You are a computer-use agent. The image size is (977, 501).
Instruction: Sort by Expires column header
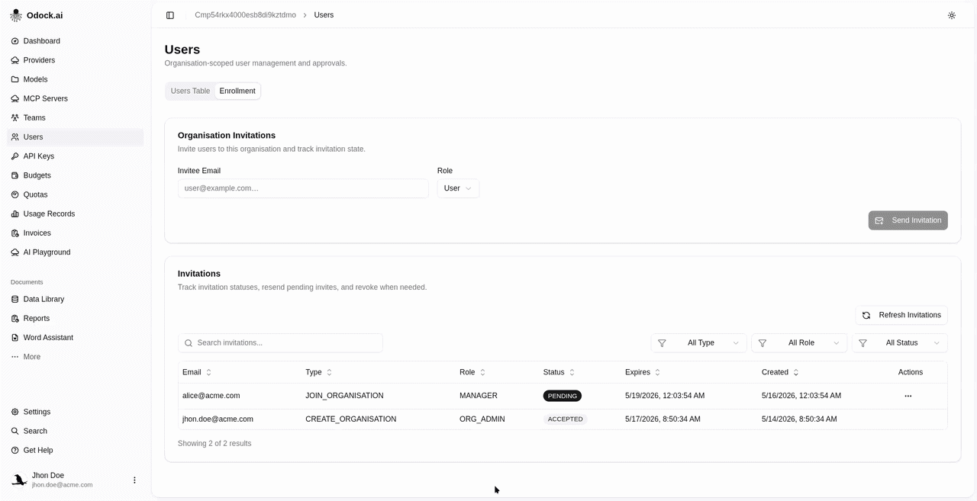pos(643,372)
